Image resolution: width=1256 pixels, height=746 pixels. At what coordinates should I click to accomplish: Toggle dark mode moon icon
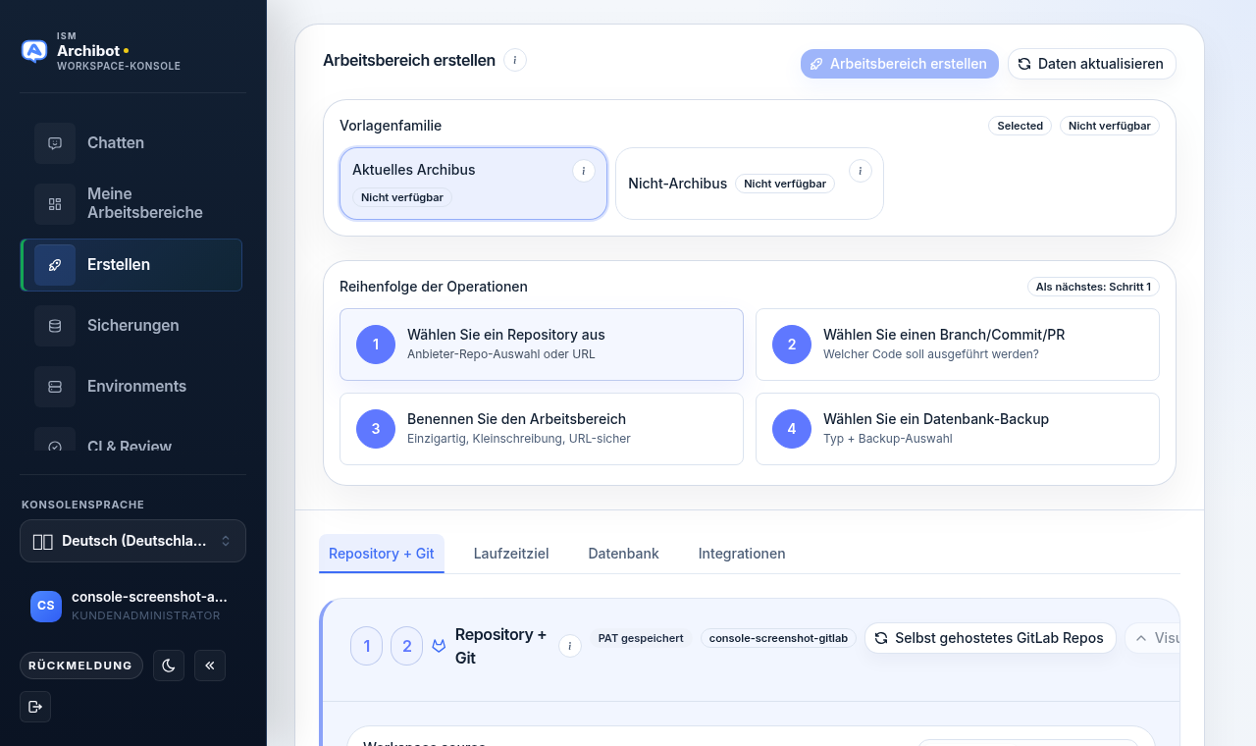pos(169,666)
